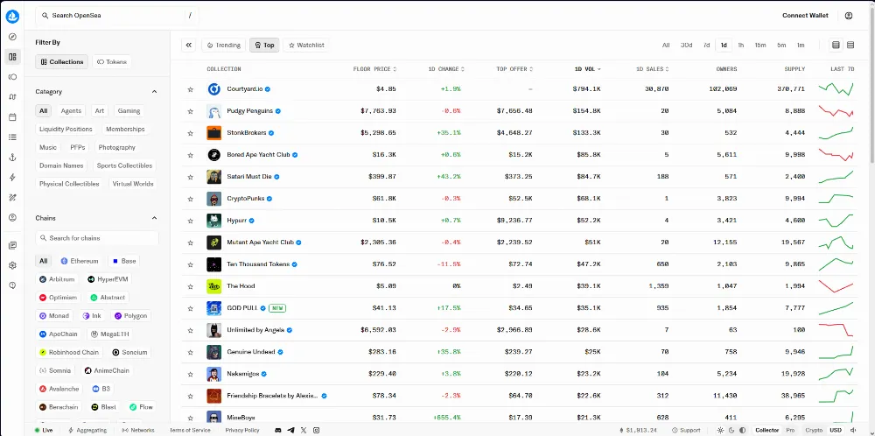Click Connect Wallet
This screenshot has height=436, width=875.
pyautogui.click(x=805, y=16)
